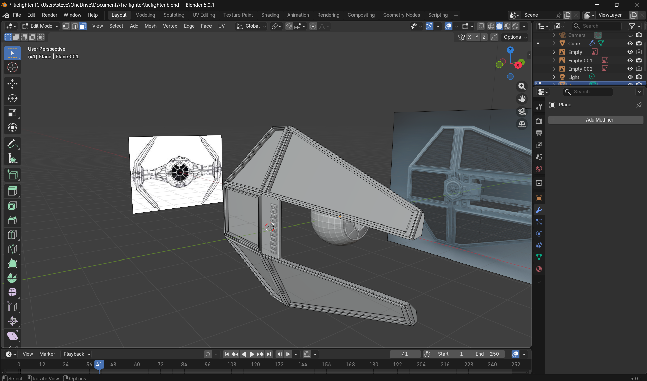Toggle X axis mirror

[469, 37]
